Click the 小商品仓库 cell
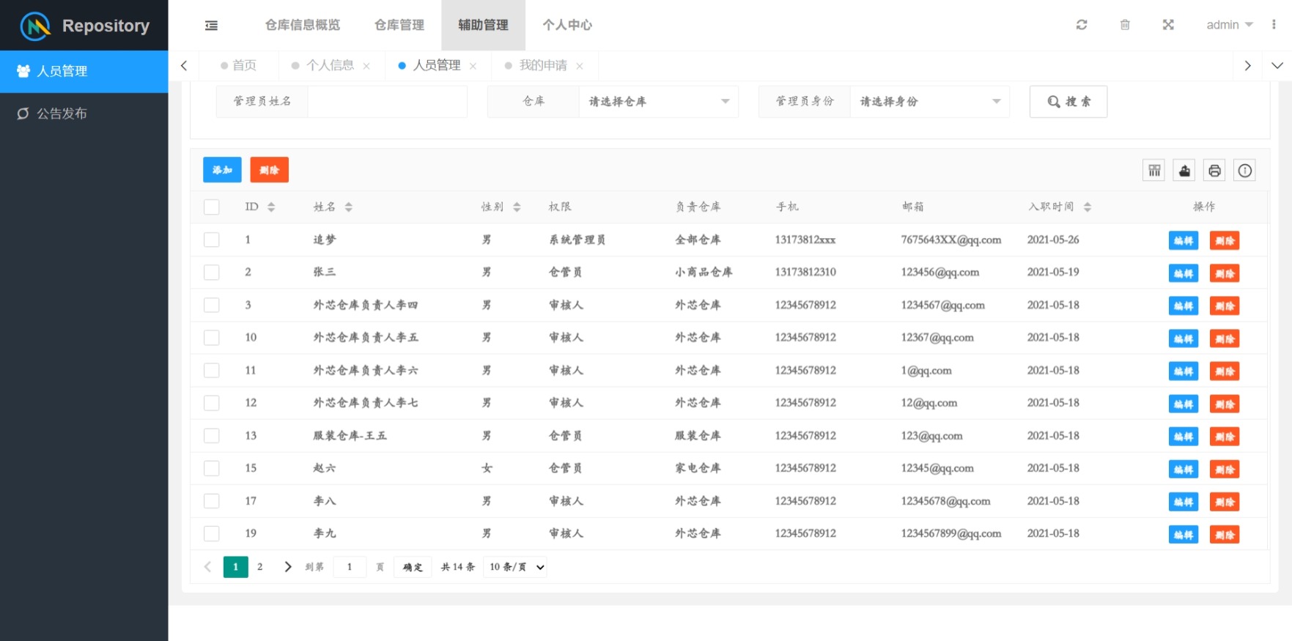The height and width of the screenshot is (641, 1292). [x=704, y=273]
